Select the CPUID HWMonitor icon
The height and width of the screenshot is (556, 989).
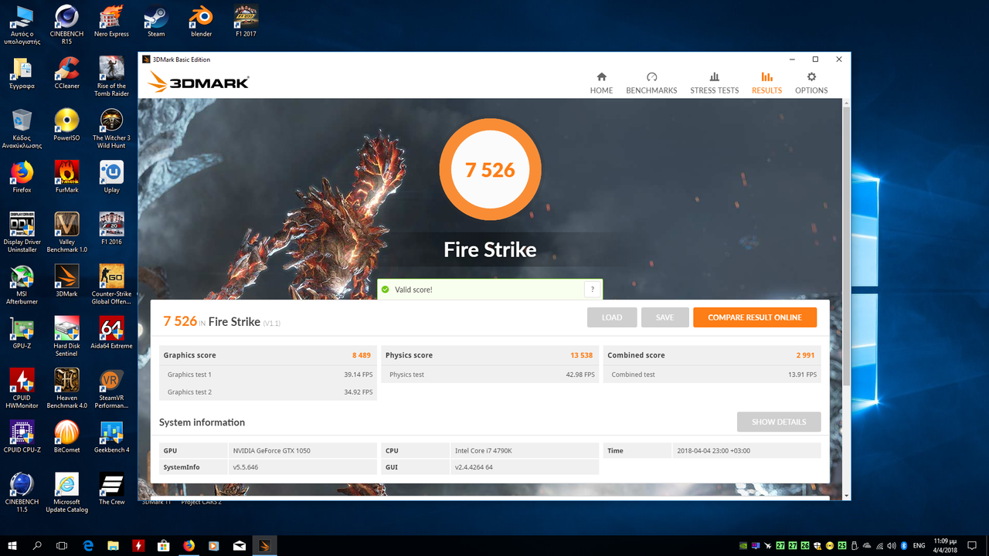22,388
